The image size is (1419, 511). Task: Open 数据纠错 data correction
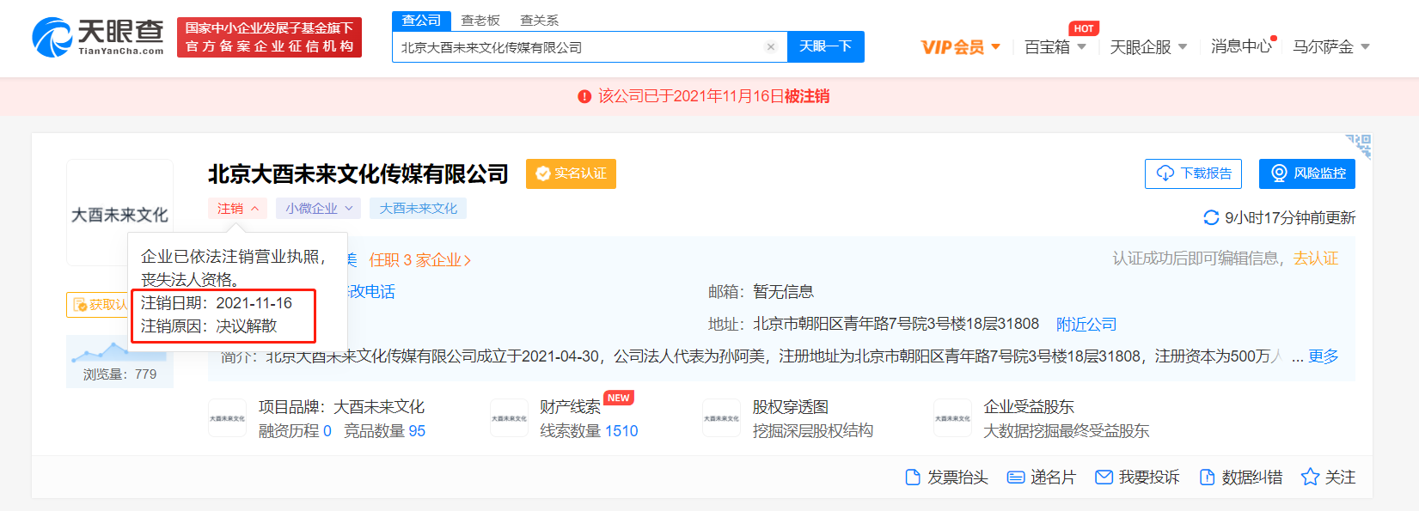[x=1240, y=478]
